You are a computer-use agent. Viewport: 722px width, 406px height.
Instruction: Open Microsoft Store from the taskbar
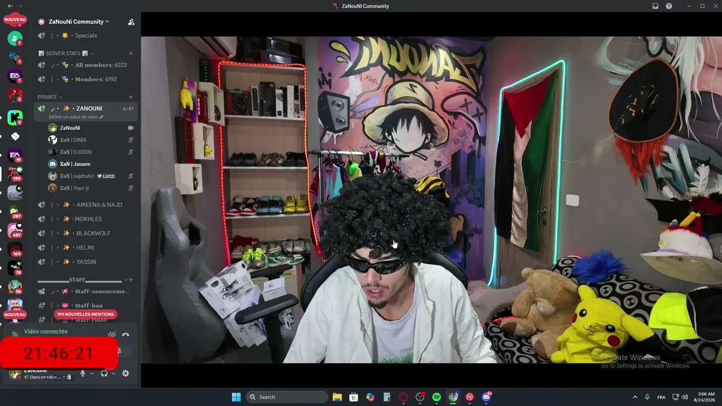[353, 397]
